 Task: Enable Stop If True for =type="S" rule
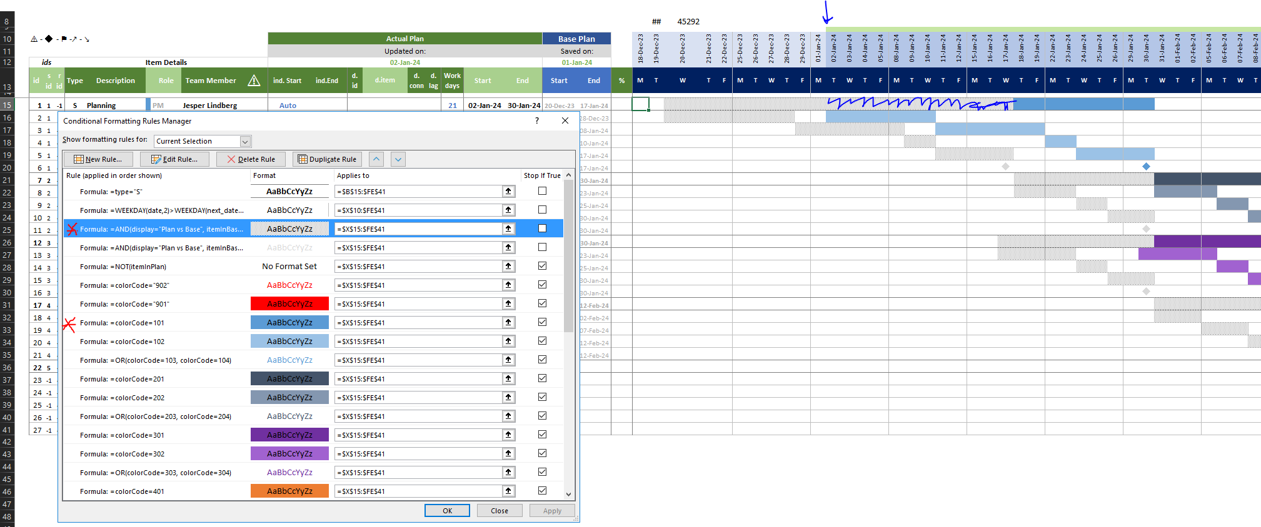(542, 191)
